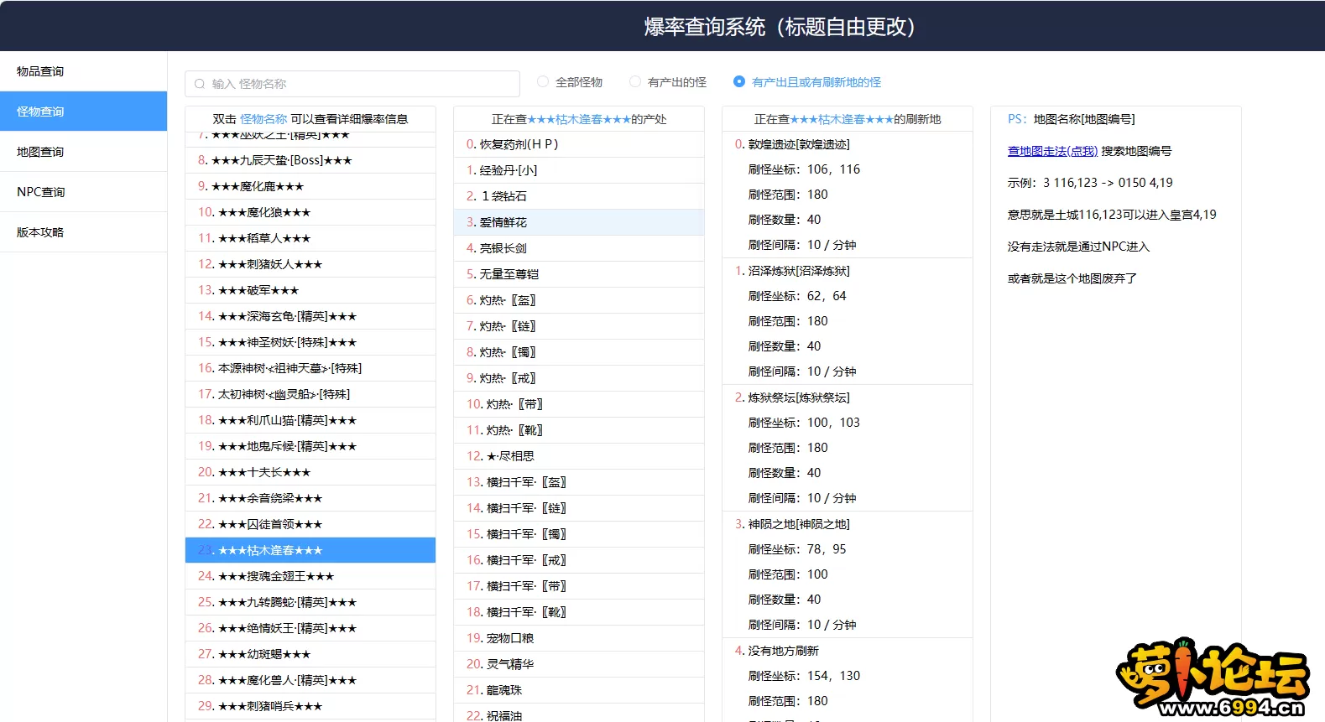Click drop item 灵气精华
The image size is (1325, 722).
click(x=579, y=664)
